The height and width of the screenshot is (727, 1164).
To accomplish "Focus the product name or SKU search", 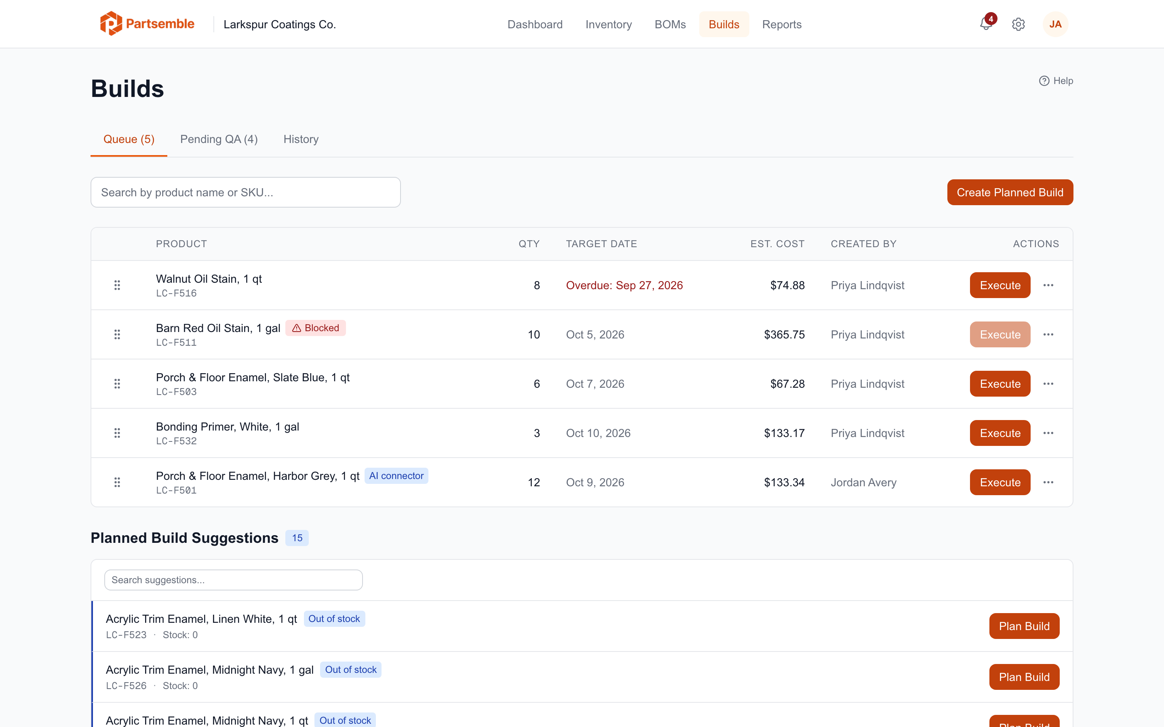I will (x=246, y=192).
